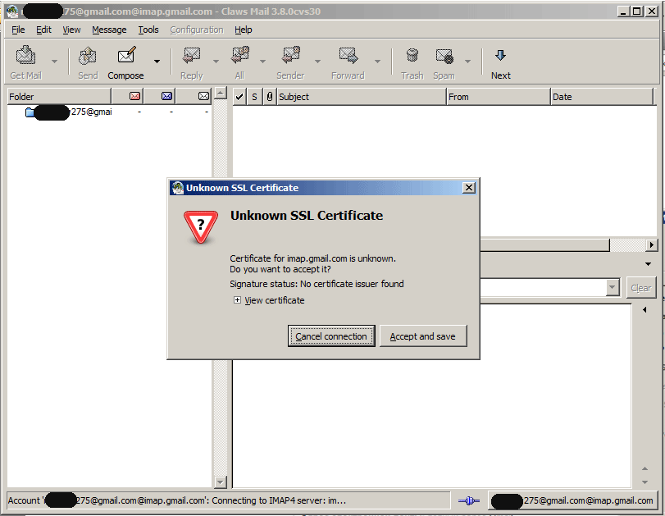This screenshot has height=516, width=665.
Task: Click the folder list scroll up arrow
Action: coord(220,93)
